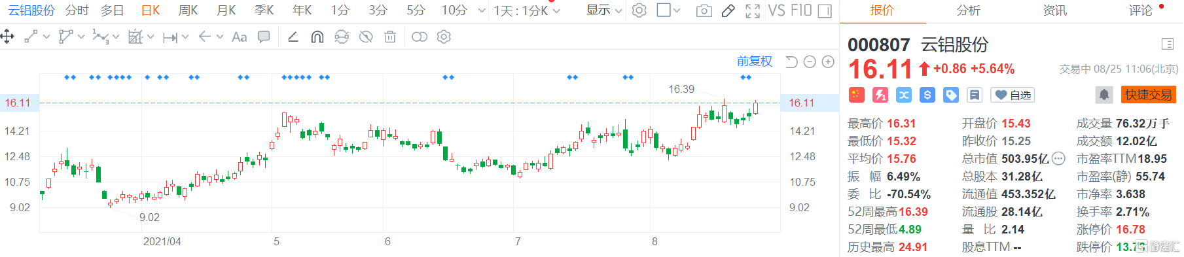Add a text annotation with Aa tool

tap(240, 37)
